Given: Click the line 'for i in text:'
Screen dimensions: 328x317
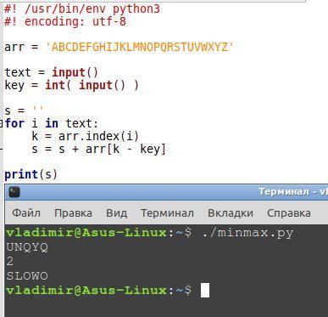Looking at the screenshot, I should pos(52,123).
